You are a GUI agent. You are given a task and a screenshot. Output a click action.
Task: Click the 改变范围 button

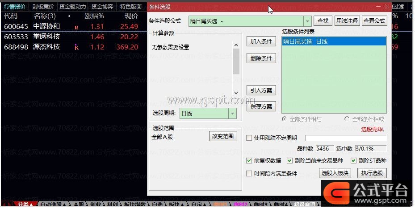[x=223, y=136]
